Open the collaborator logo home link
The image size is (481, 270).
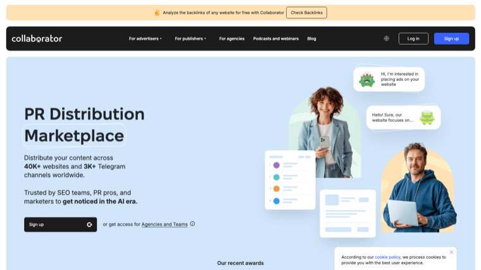[37, 39]
